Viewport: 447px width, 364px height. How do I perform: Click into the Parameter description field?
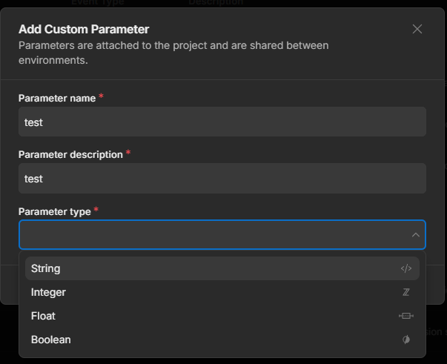(222, 179)
